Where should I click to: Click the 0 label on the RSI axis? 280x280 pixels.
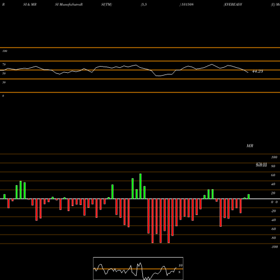point(3,96)
